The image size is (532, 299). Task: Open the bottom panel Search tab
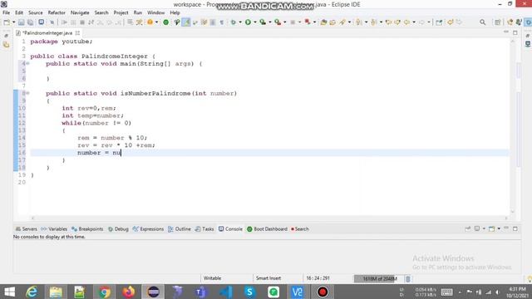click(x=300, y=229)
